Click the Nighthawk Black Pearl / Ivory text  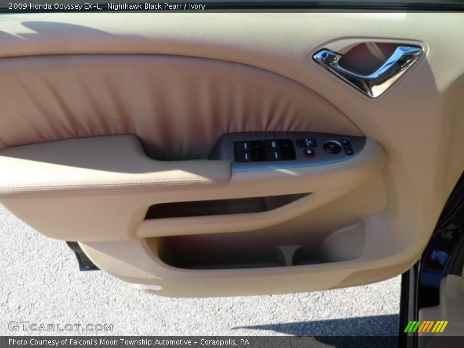point(156,6)
